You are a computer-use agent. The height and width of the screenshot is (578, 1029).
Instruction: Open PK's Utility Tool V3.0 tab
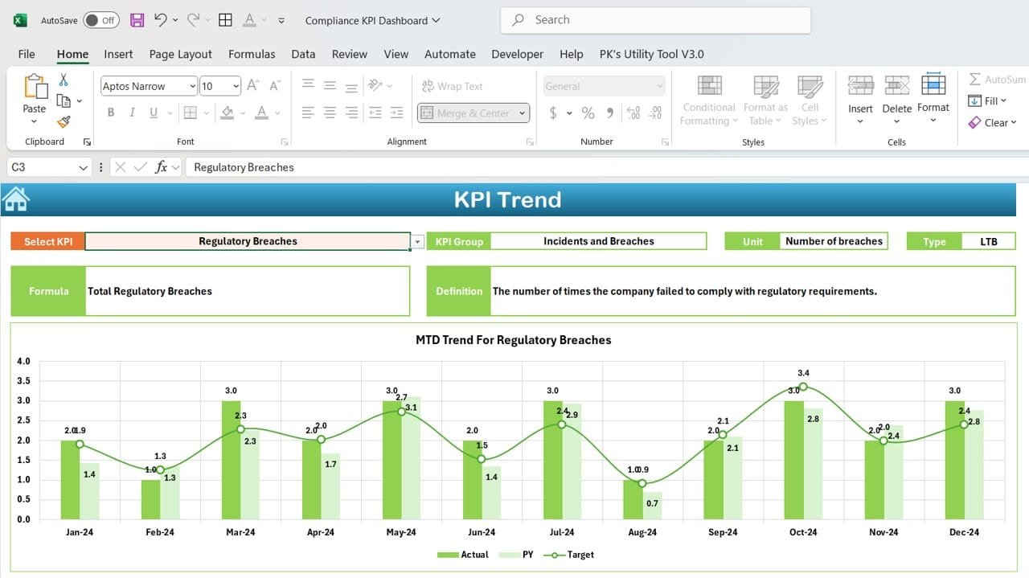pos(652,54)
